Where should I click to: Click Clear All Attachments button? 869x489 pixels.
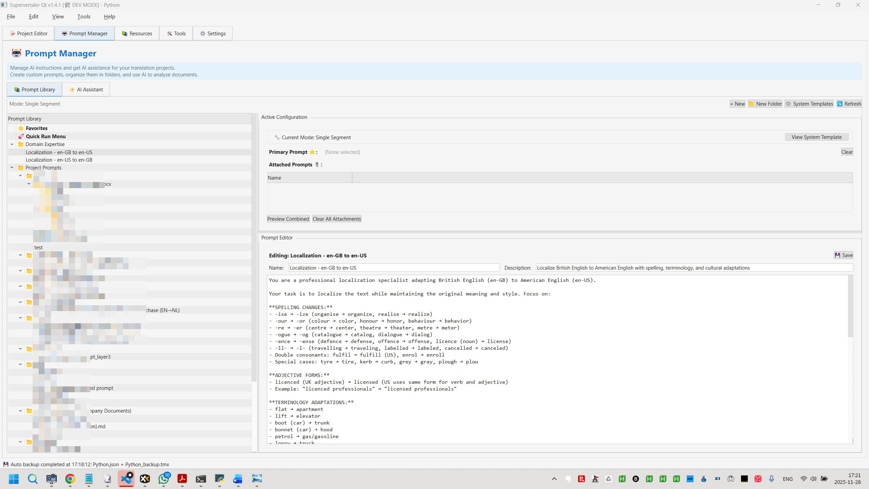coord(336,219)
